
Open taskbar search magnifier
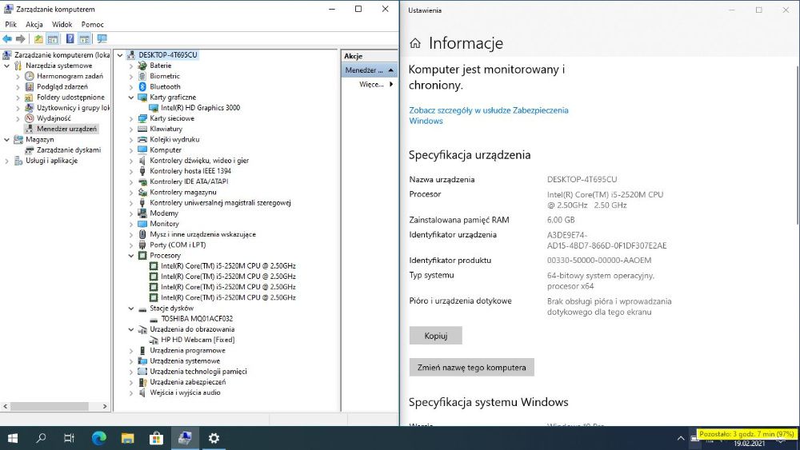41,438
